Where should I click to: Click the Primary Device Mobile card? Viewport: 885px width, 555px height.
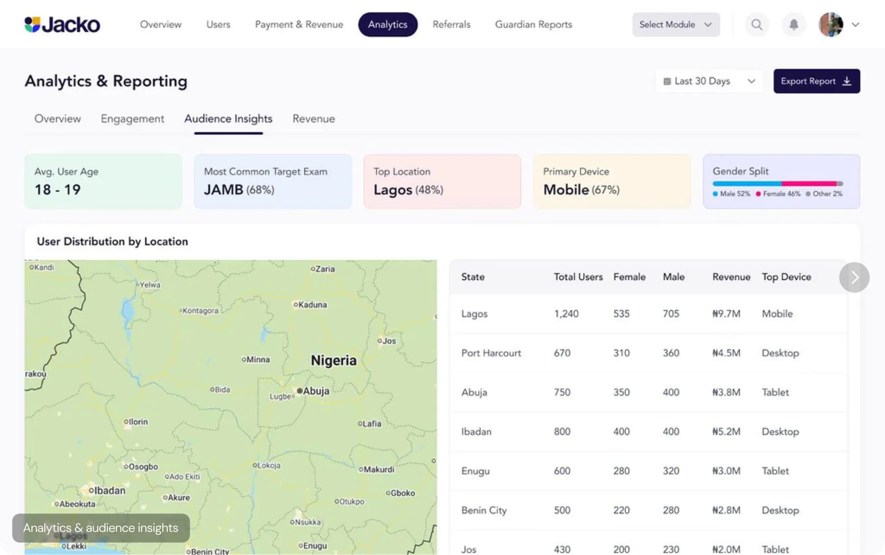pos(612,181)
